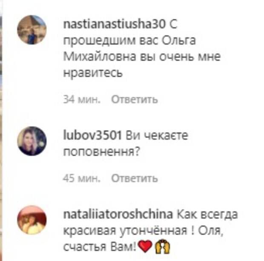Open nastianastiusha30's profile picture

tap(32, 30)
